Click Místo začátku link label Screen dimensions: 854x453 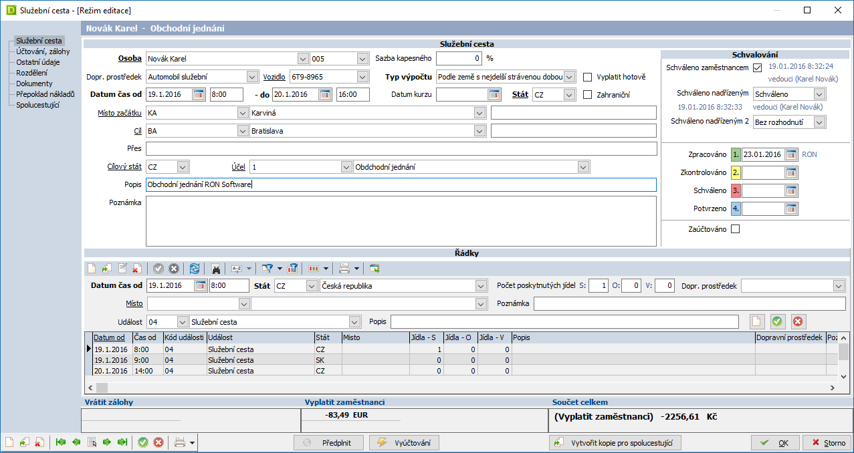[x=120, y=113]
